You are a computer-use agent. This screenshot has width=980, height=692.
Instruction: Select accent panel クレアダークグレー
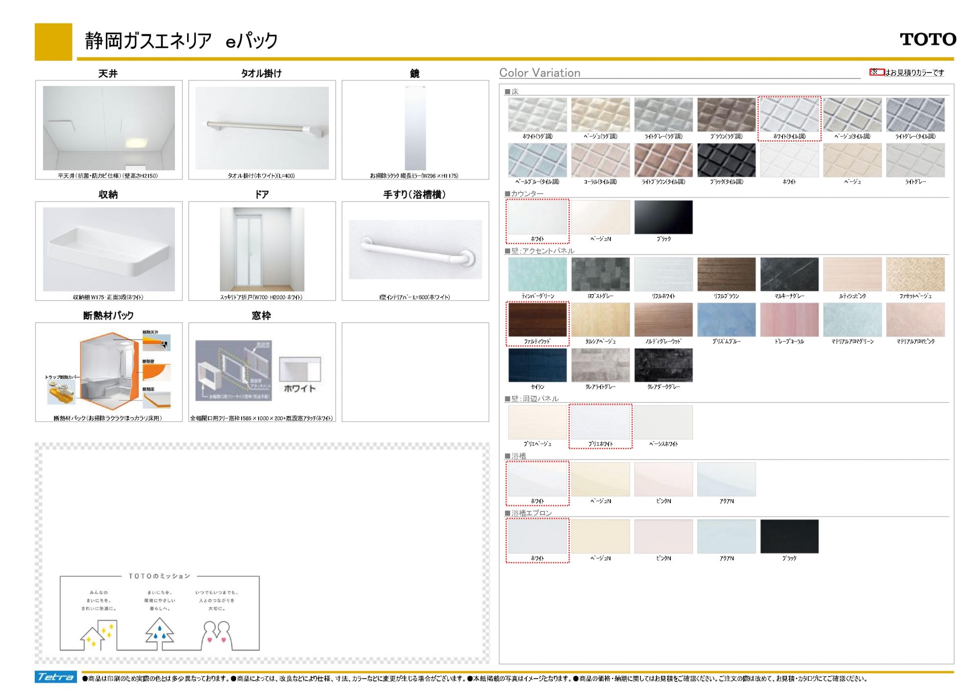[x=663, y=365]
